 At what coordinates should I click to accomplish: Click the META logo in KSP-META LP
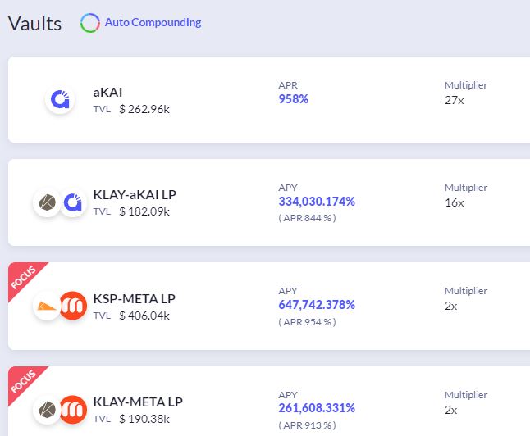73,306
